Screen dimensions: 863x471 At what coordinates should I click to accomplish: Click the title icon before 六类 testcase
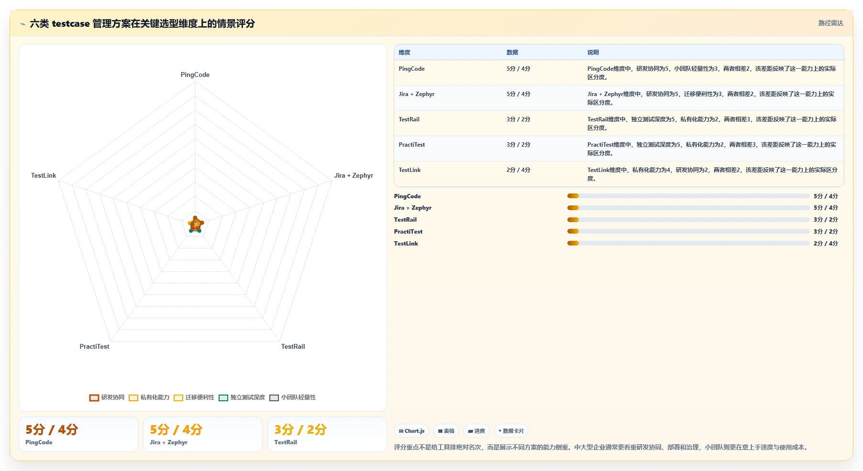click(x=22, y=24)
